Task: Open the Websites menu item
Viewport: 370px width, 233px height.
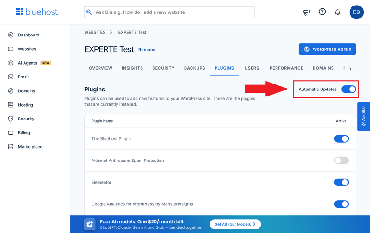Action: 27,49
